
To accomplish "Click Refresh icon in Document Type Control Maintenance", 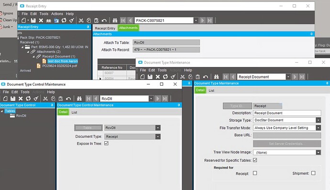I will [28, 99].
